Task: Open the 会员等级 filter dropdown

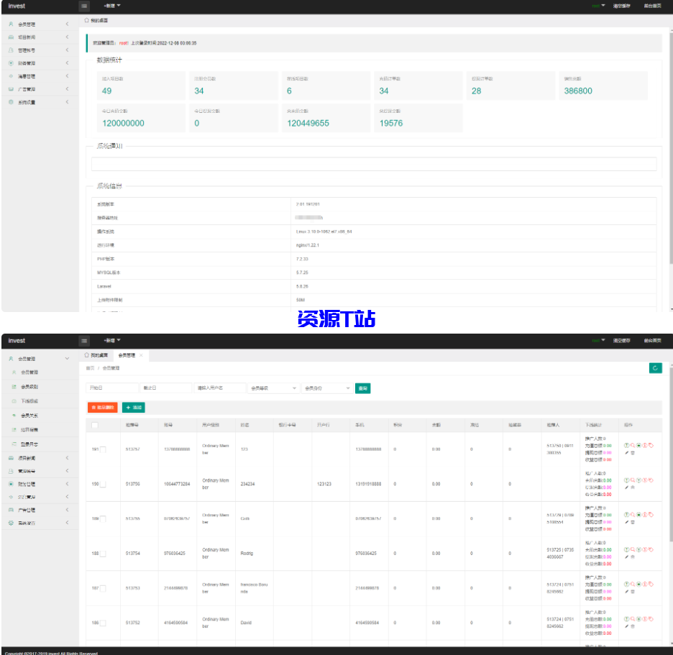Action: point(273,388)
